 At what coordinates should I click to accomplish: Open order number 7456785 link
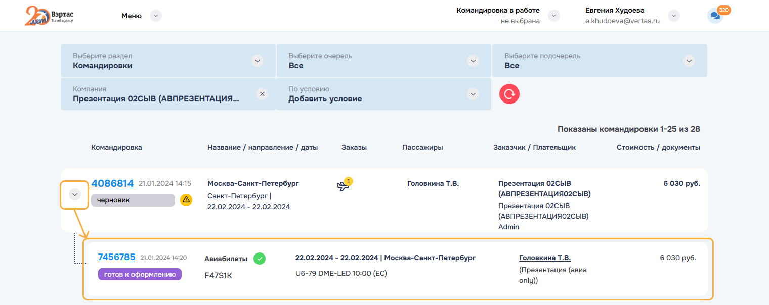click(116, 257)
